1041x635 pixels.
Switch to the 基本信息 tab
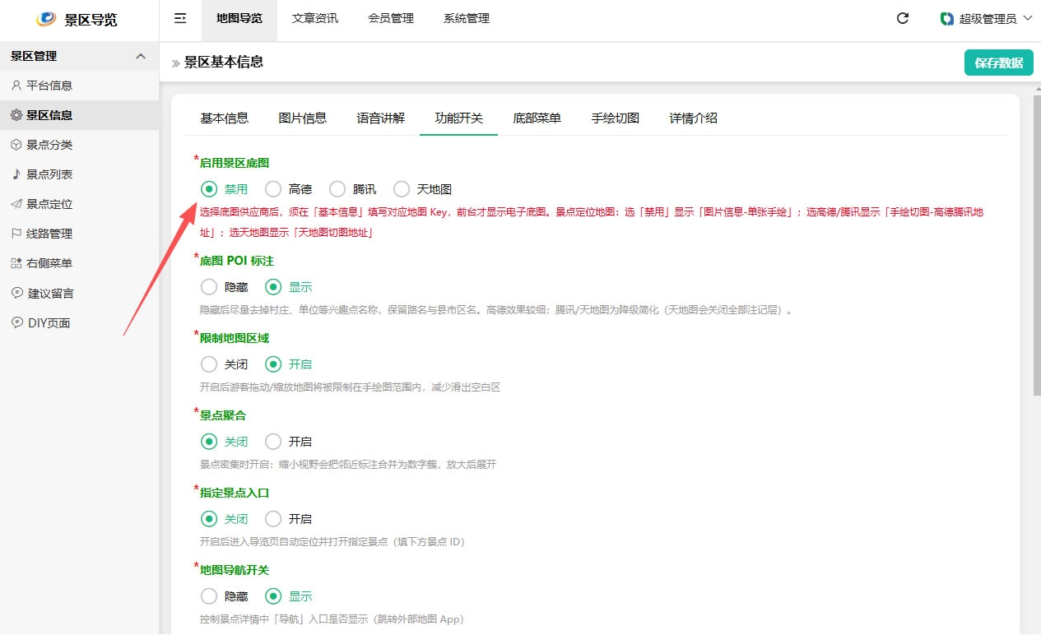click(x=225, y=118)
